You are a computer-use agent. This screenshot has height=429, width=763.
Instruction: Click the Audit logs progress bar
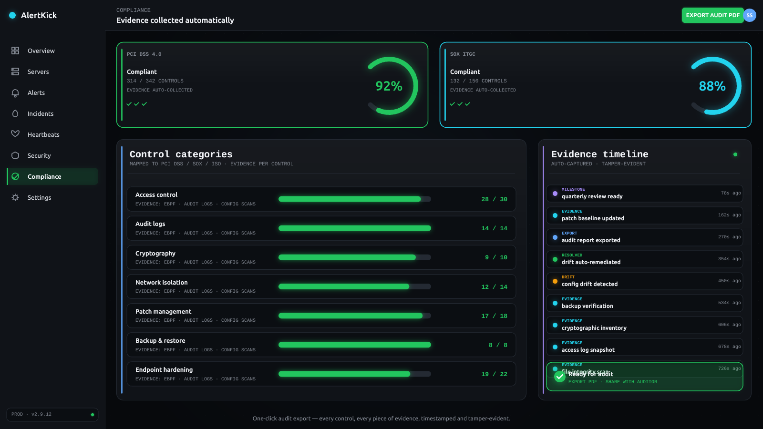click(x=355, y=228)
